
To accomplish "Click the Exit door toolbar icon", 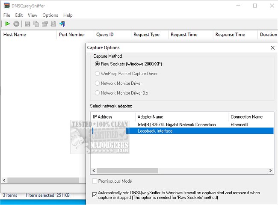I will point(62,24).
